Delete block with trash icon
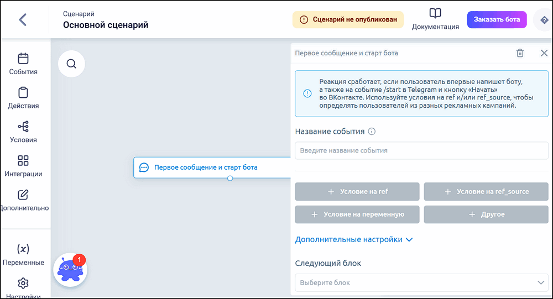553x299 pixels. click(x=520, y=53)
